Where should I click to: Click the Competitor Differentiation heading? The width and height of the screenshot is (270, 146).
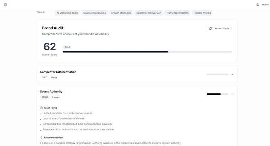click(x=58, y=72)
